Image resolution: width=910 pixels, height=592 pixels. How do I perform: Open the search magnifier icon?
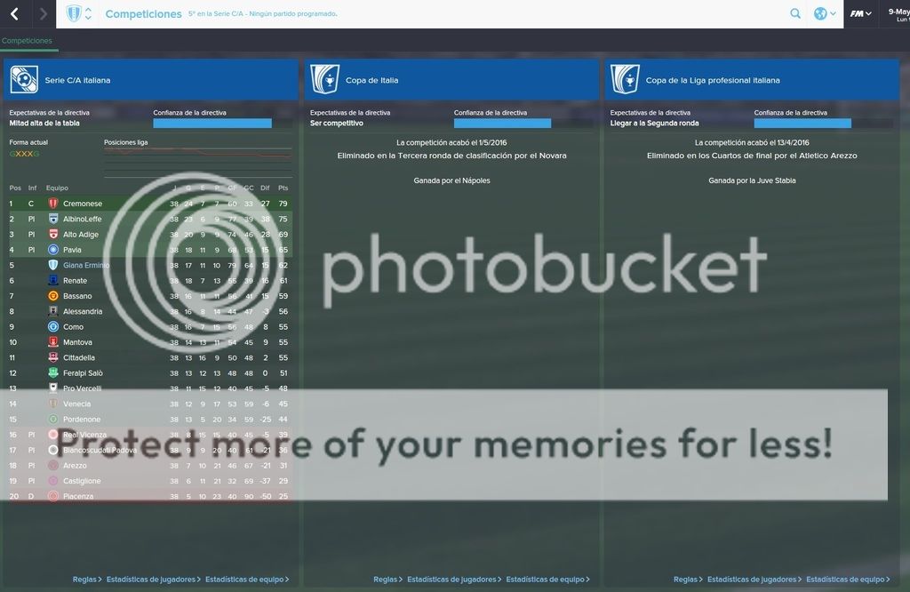click(x=795, y=14)
